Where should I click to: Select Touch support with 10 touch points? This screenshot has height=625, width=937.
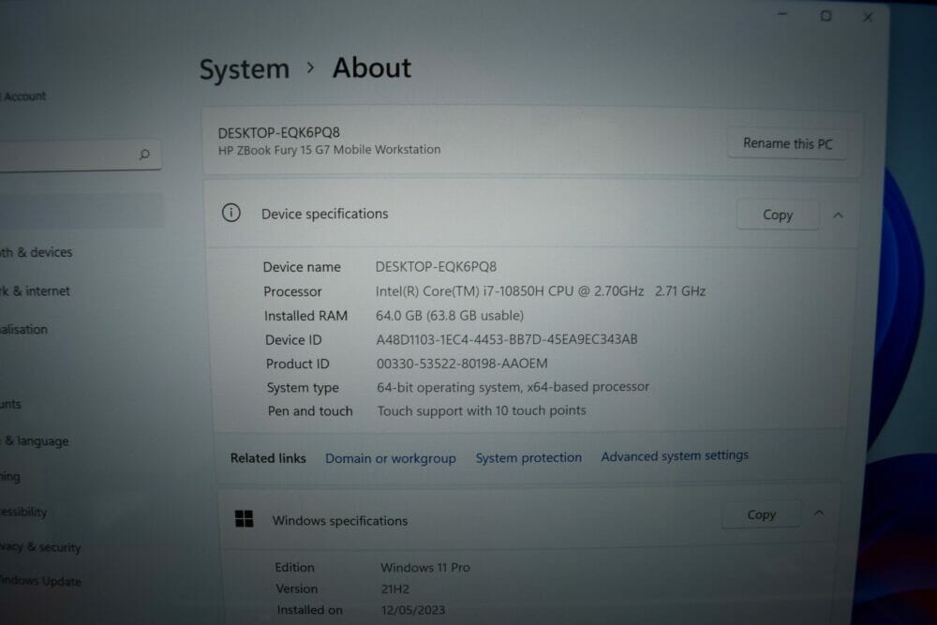(x=482, y=410)
